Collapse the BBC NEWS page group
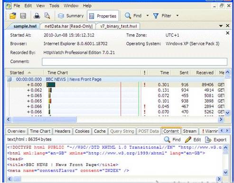This screenshot has width=234, height=183. coord(9,79)
